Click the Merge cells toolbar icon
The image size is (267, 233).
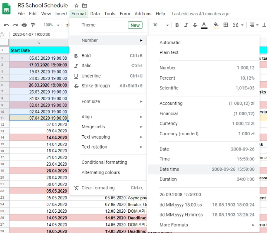(235, 25)
